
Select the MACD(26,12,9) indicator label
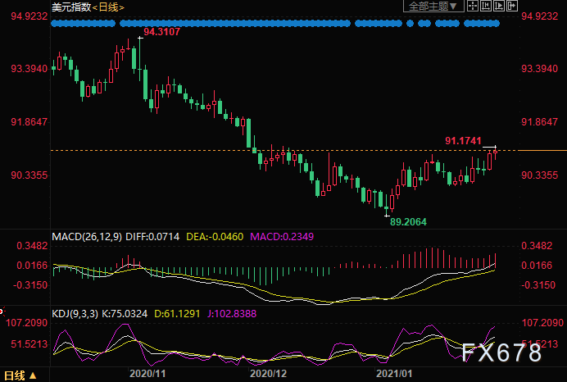pyautogui.click(x=87, y=237)
